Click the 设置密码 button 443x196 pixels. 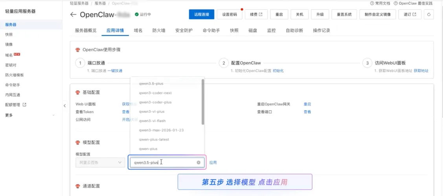click(x=230, y=15)
